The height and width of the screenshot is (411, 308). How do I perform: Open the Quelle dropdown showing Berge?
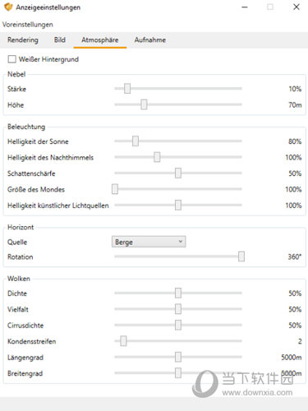tap(149, 242)
